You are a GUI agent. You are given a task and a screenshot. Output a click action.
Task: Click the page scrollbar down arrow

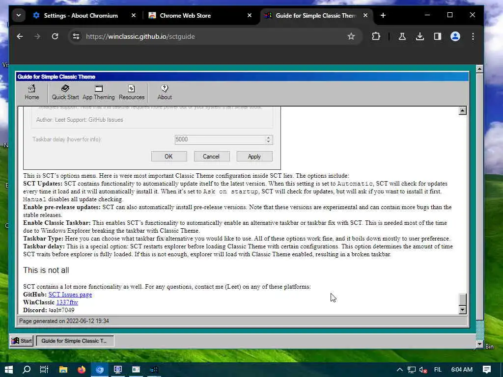click(479, 344)
